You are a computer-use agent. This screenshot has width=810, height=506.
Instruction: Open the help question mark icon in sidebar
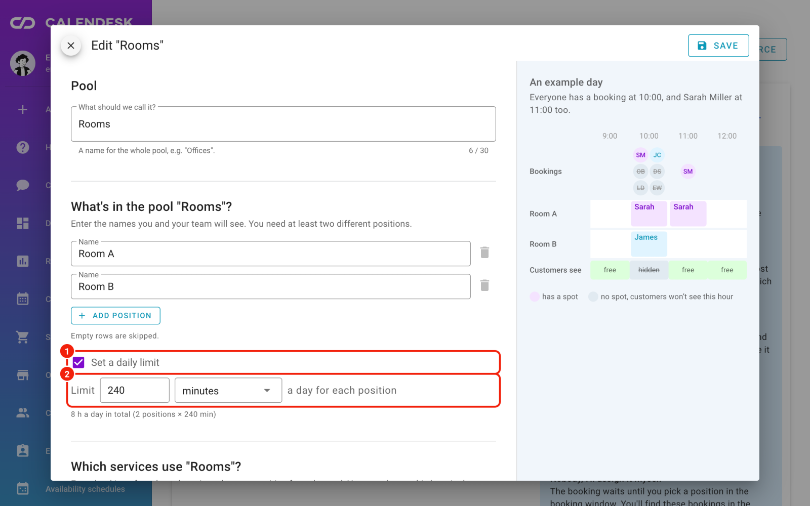point(23,147)
